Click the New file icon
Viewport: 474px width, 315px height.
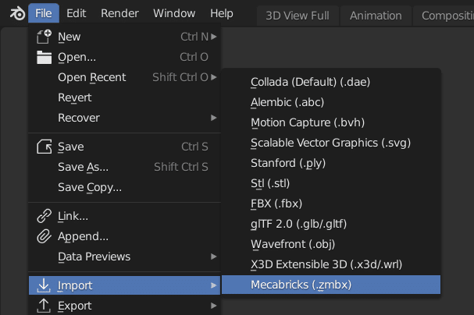pyautogui.click(x=45, y=36)
